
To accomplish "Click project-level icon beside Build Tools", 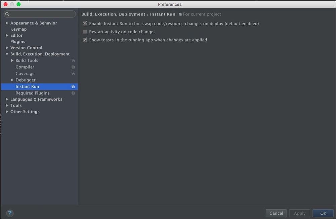I will (x=73, y=61).
